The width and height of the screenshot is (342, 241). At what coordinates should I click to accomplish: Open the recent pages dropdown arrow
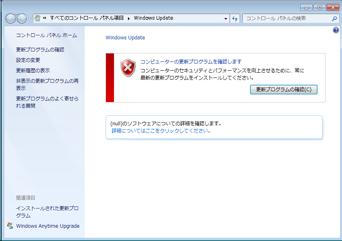[30, 19]
